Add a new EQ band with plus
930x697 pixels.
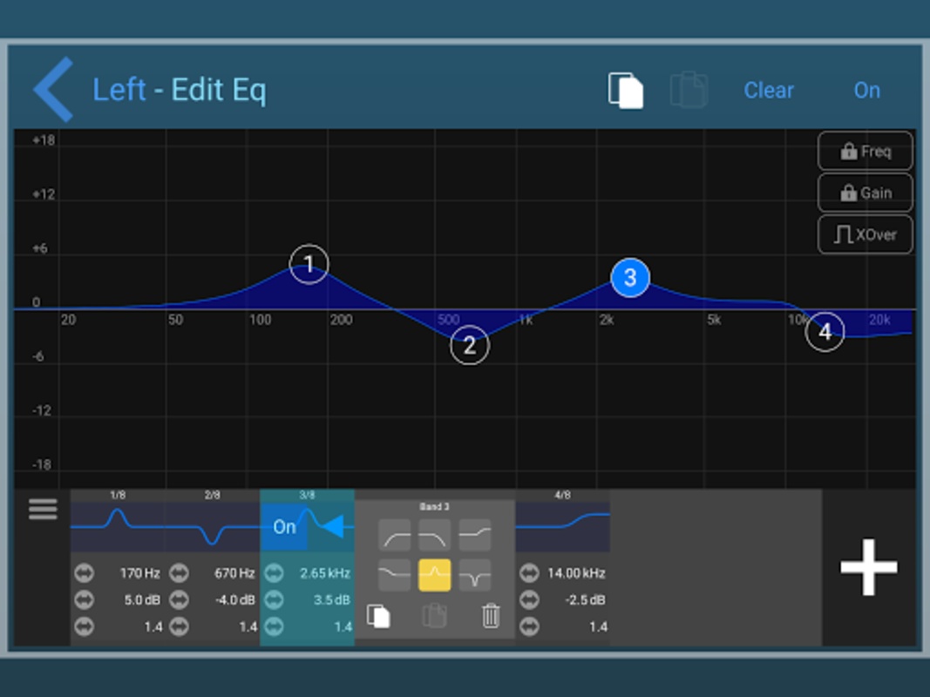tap(868, 567)
